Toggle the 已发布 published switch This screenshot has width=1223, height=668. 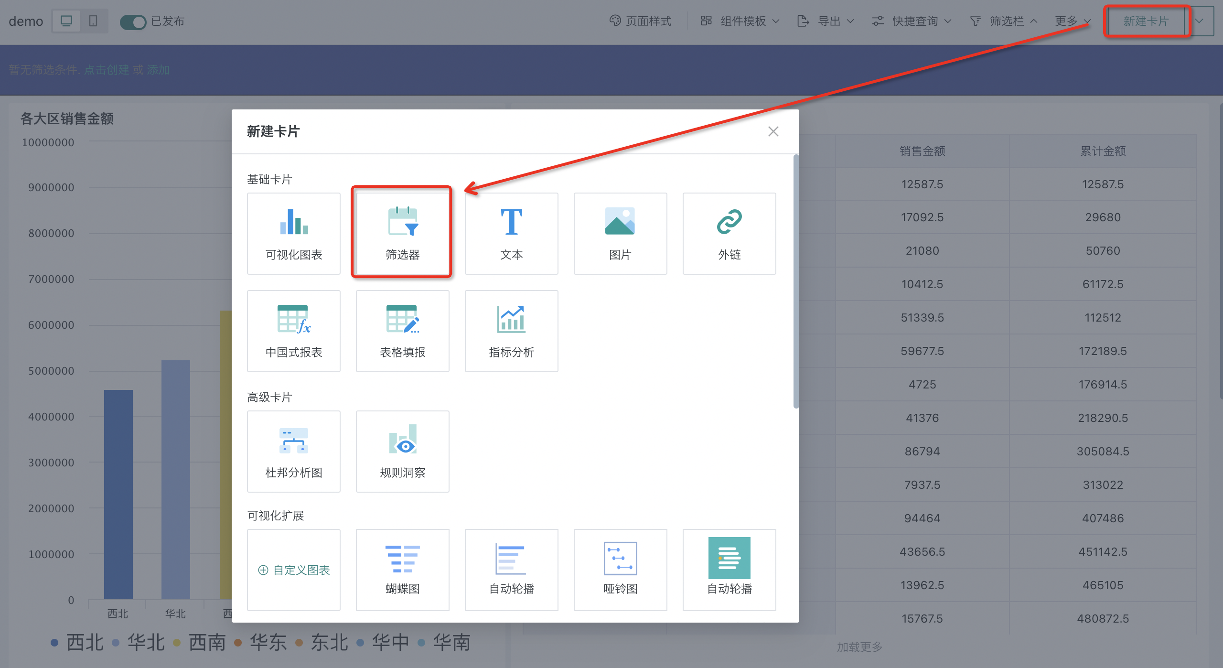click(x=133, y=22)
